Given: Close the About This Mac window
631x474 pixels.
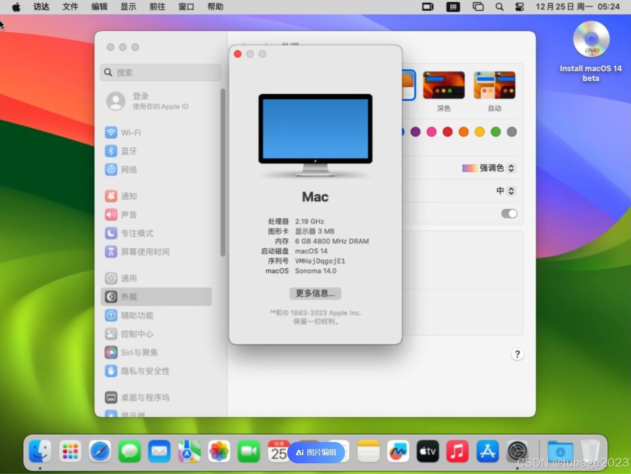Looking at the screenshot, I should [238, 54].
